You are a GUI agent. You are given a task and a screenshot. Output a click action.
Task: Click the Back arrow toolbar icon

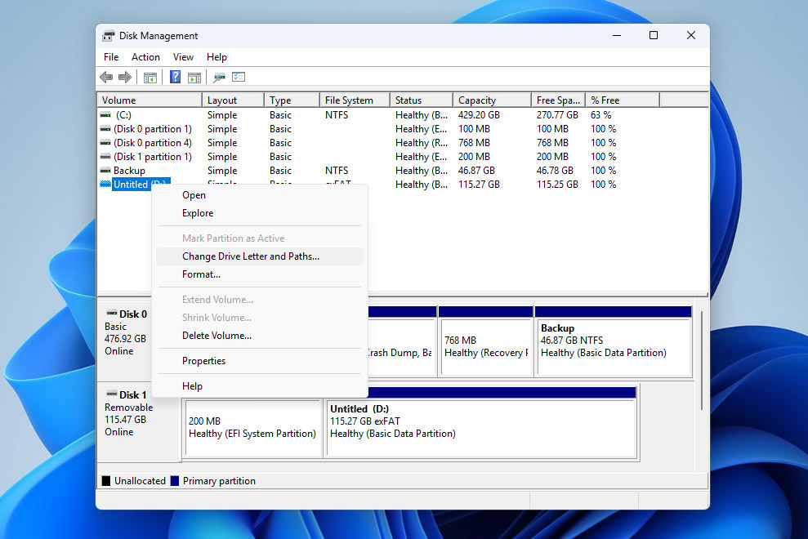tap(106, 78)
